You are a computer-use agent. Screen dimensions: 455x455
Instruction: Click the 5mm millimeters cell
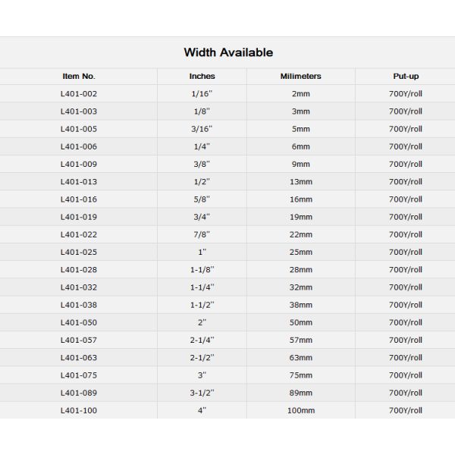coord(300,129)
